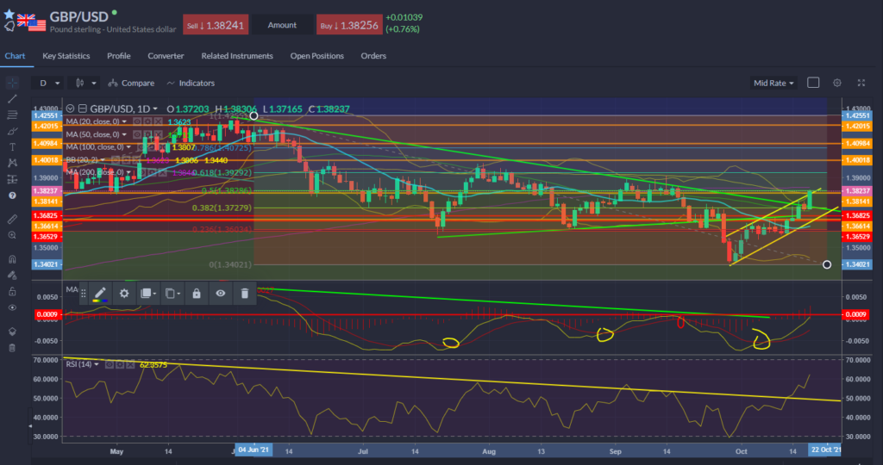
Task: Switch to the Key Statistics tab
Action: [x=66, y=56]
